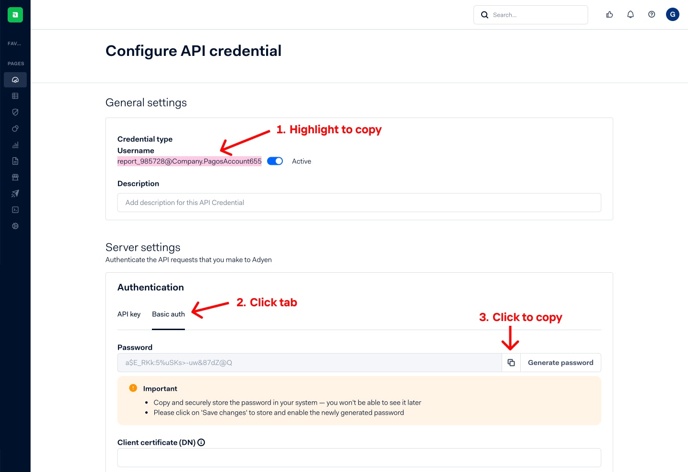Open the shield risk icon in the sidebar

(x=15, y=112)
